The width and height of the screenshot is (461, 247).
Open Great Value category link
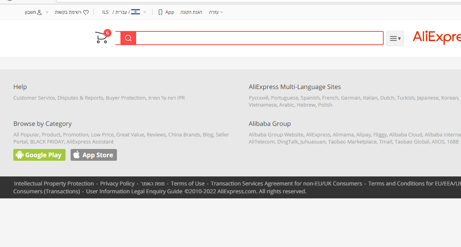[x=130, y=134]
